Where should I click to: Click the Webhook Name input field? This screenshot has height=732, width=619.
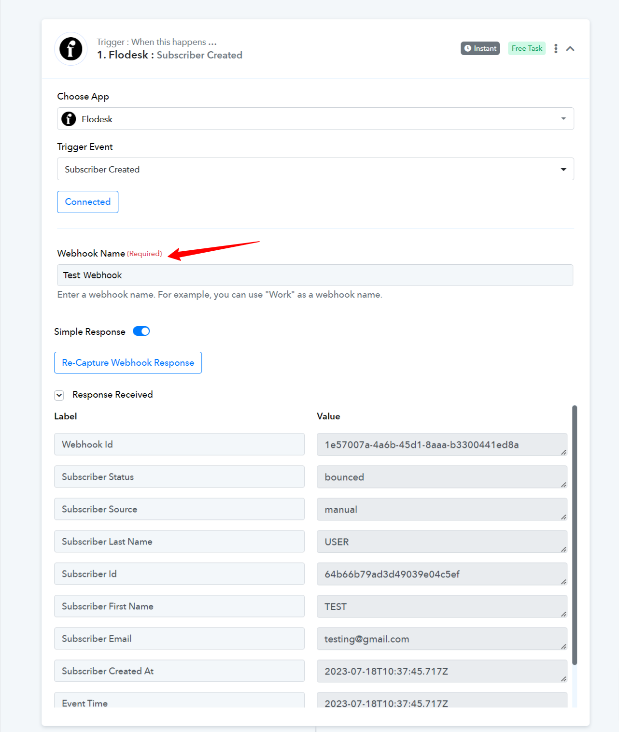point(315,275)
